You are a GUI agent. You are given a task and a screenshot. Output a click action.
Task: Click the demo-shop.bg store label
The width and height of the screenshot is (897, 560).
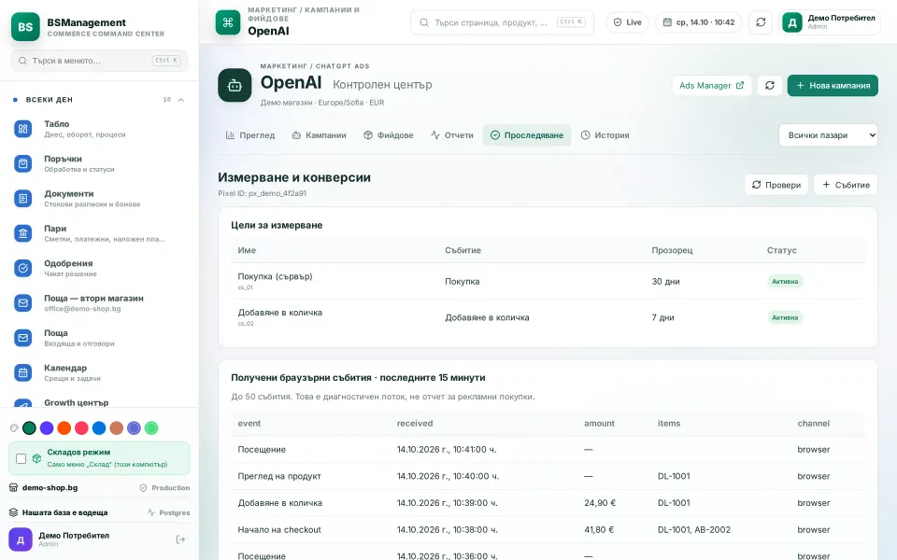(x=50, y=488)
